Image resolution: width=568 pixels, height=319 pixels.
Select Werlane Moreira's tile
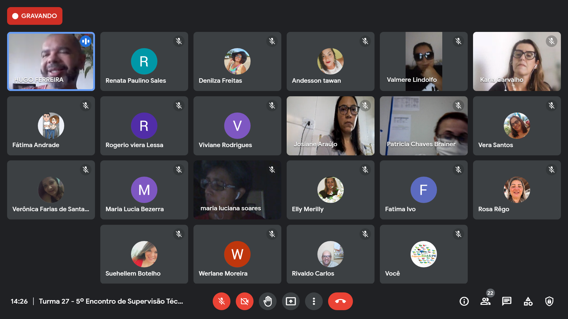tap(237, 254)
